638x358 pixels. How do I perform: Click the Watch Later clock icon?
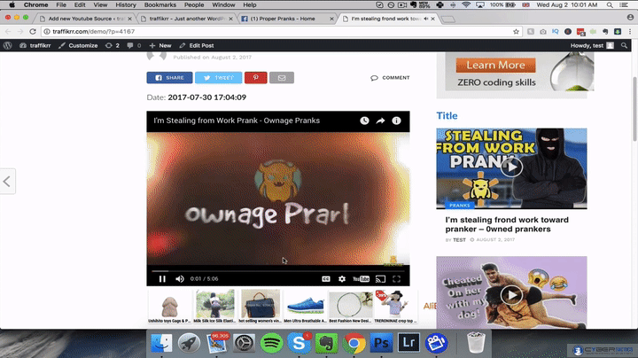coord(364,121)
